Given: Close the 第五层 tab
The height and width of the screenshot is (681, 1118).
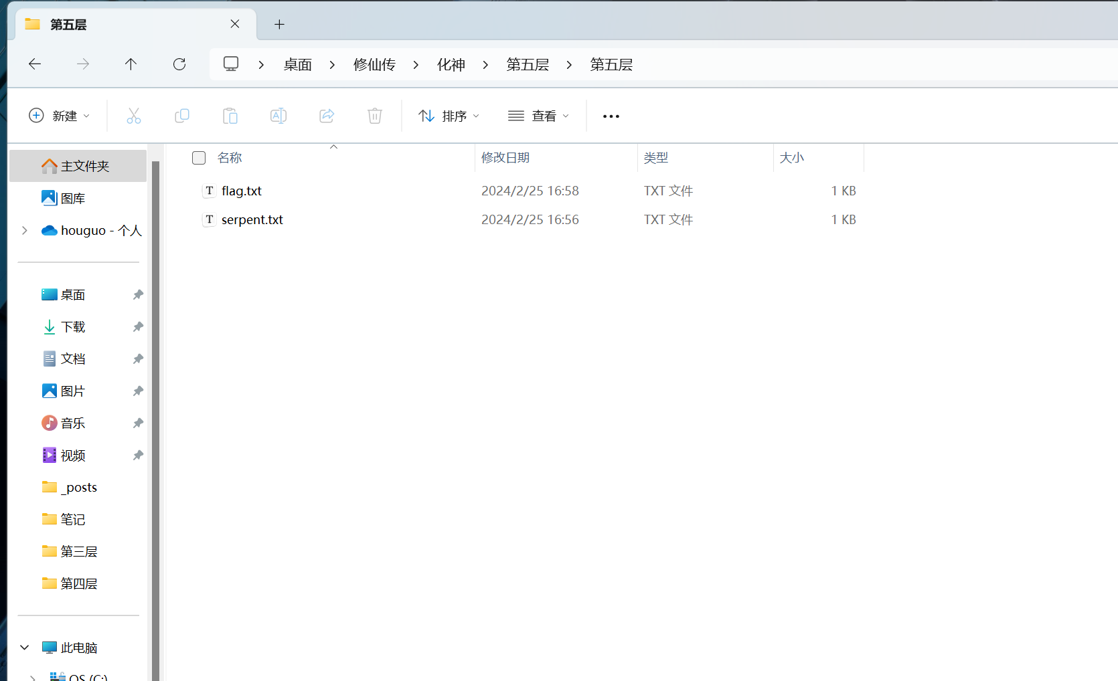Looking at the screenshot, I should point(235,24).
